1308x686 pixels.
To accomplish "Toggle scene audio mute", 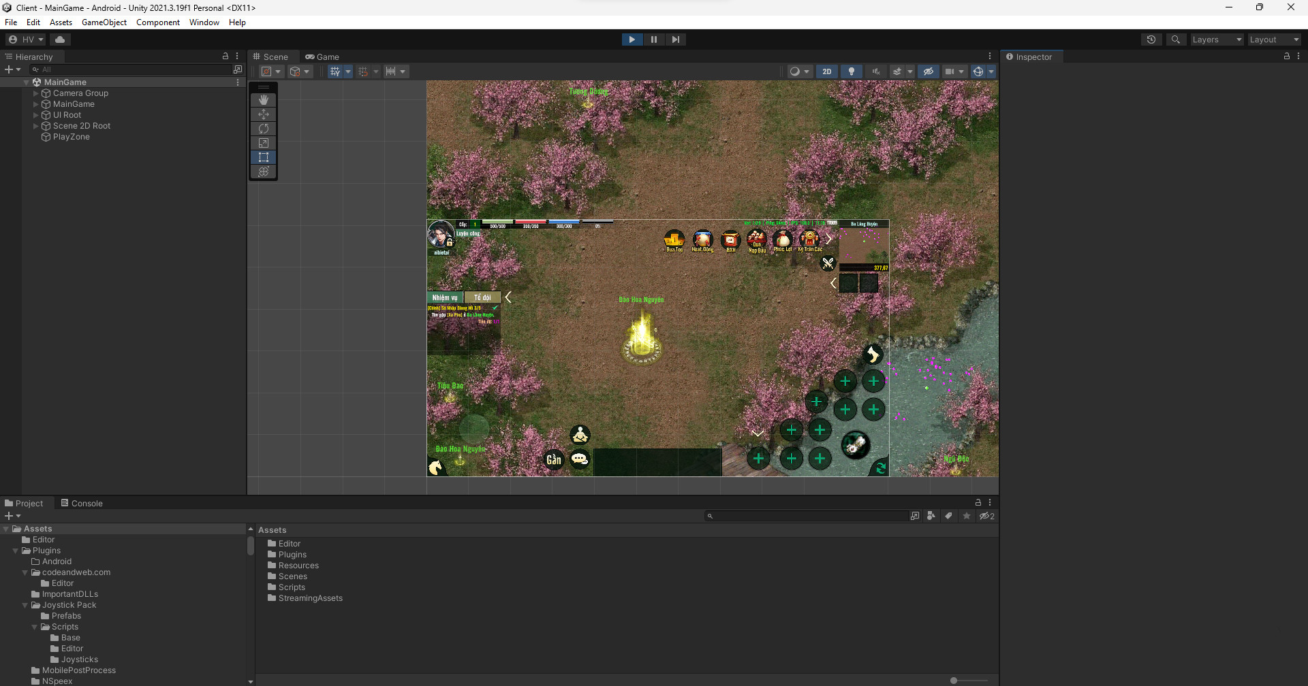I will [876, 71].
